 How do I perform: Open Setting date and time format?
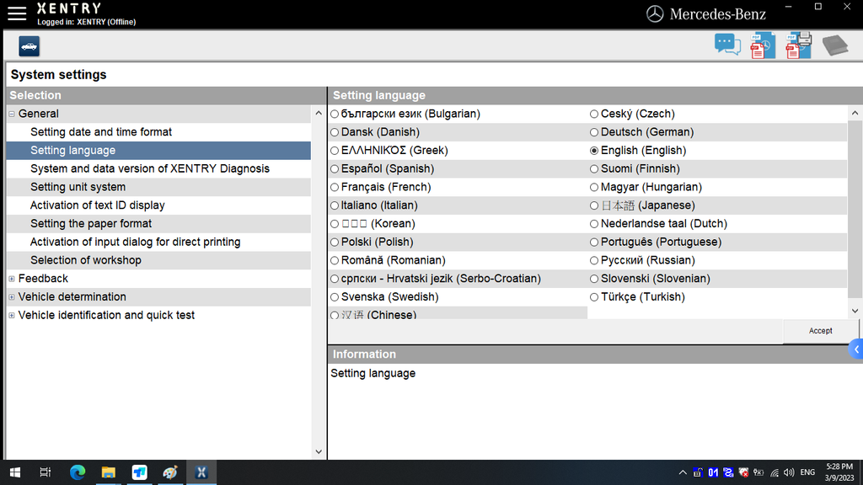(101, 132)
